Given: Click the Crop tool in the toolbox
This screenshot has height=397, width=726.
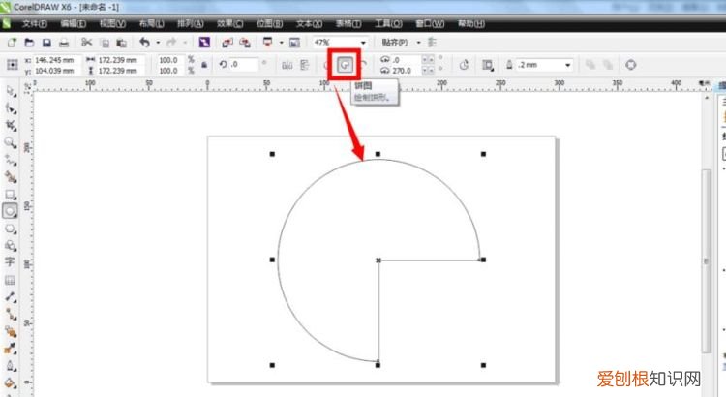Looking at the screenshot, I should coord(11,125).
